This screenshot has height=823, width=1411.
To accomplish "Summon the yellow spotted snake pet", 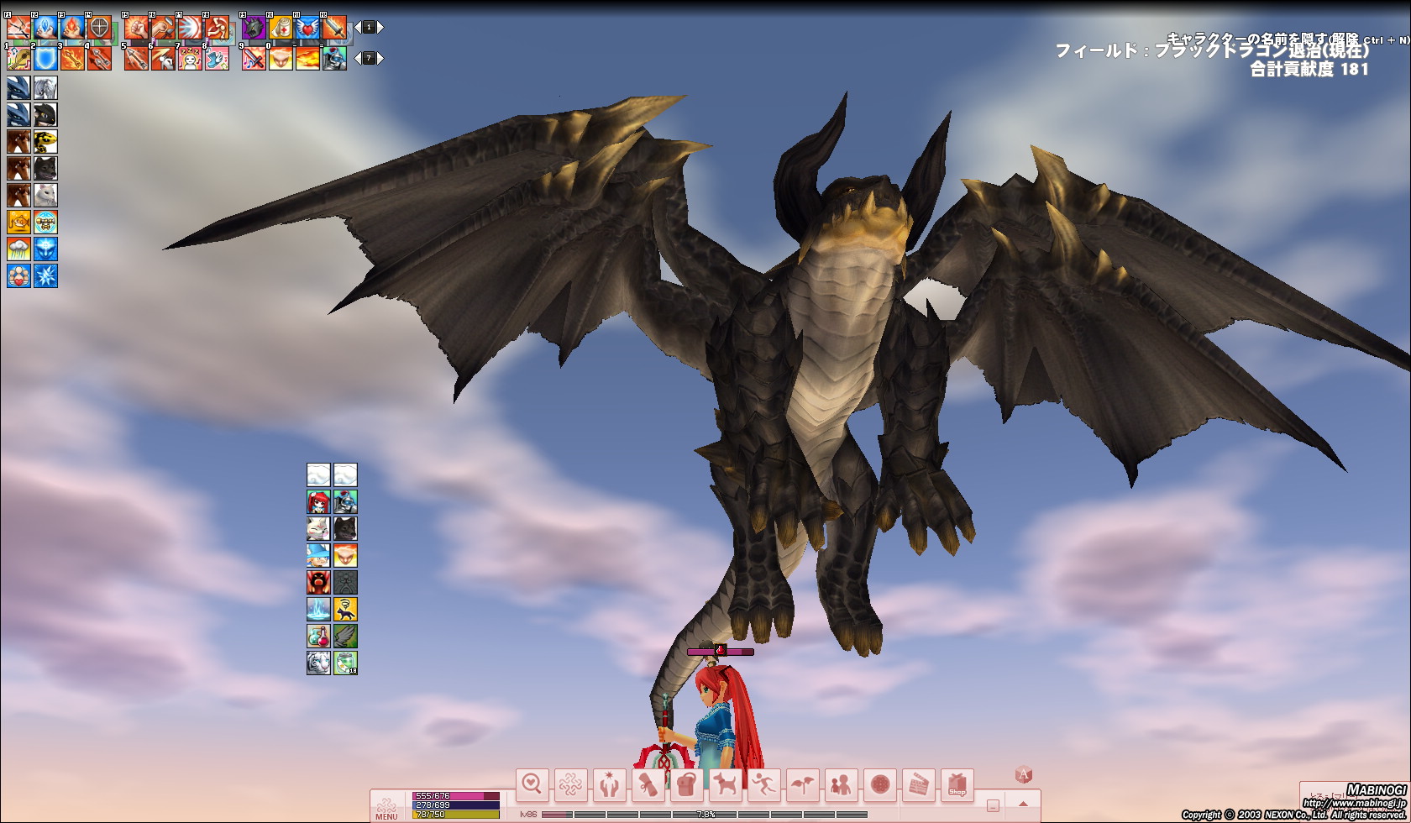I will [45, 141].
